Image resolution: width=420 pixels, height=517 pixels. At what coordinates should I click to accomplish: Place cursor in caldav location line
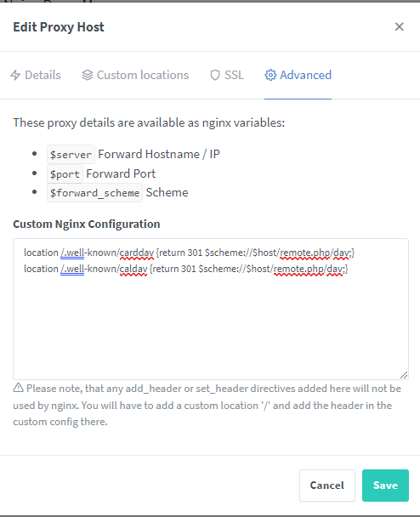[x=186, y=269]
